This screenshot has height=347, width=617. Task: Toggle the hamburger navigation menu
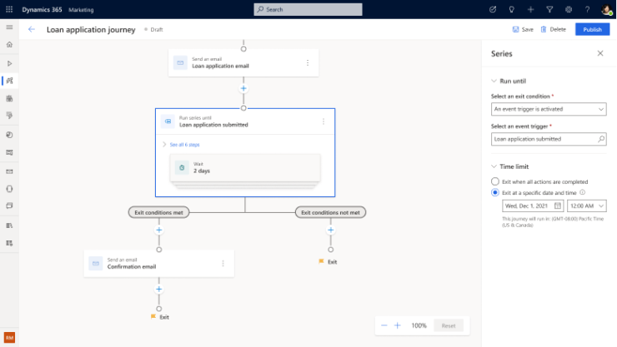click(x=9, y=27)
